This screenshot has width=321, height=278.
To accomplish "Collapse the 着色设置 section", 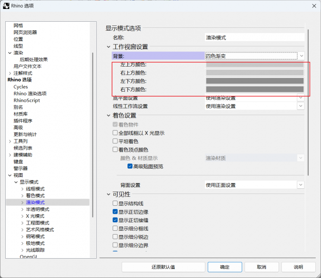I will (109, 116).
